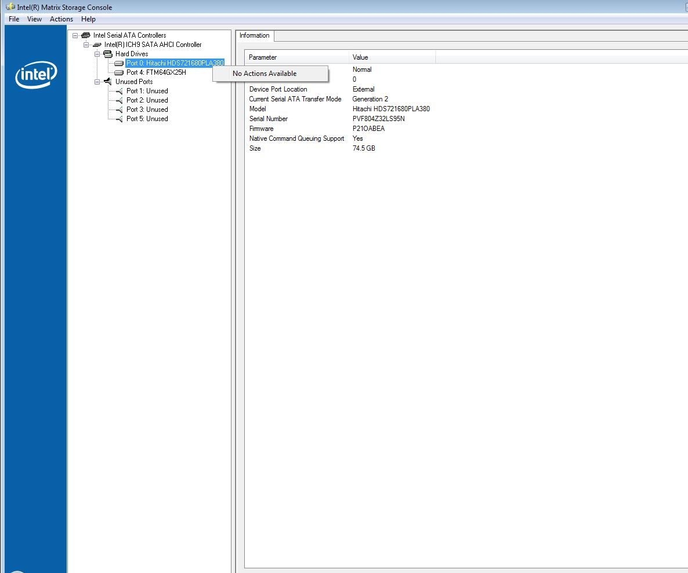Select Intel(R) ICH9 SATA AHCI Controller label
Viewport: 688px width, 573px height.
pyautogui.click(x=153, y=45)
